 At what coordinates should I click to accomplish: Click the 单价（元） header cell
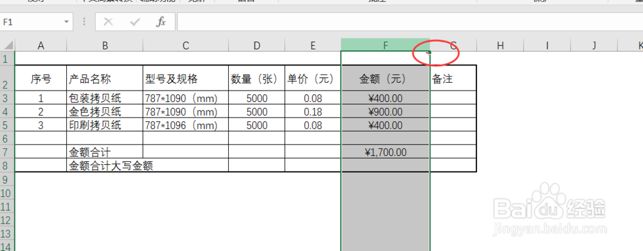[x=313, y=78]
